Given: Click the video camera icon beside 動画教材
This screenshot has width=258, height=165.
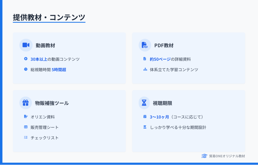Looking at the screenshot, I should 26,45.
